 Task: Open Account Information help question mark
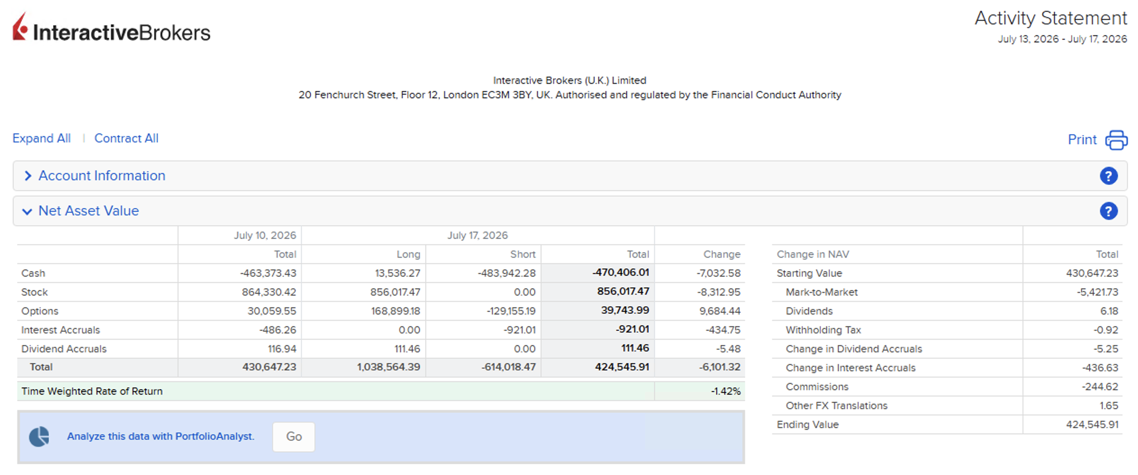tap(1108, 176)
